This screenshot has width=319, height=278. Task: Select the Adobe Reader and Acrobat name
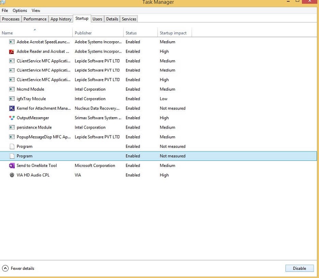pos(43,51)
